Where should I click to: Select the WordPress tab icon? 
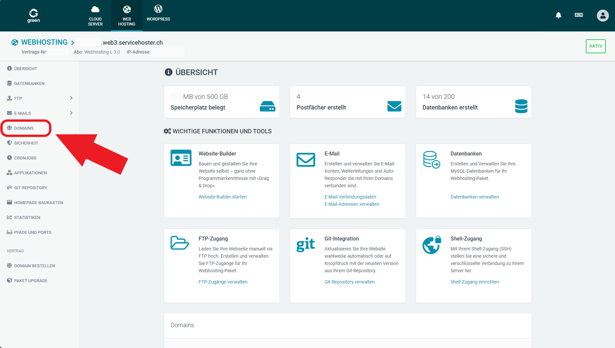[x=158, y=9]
